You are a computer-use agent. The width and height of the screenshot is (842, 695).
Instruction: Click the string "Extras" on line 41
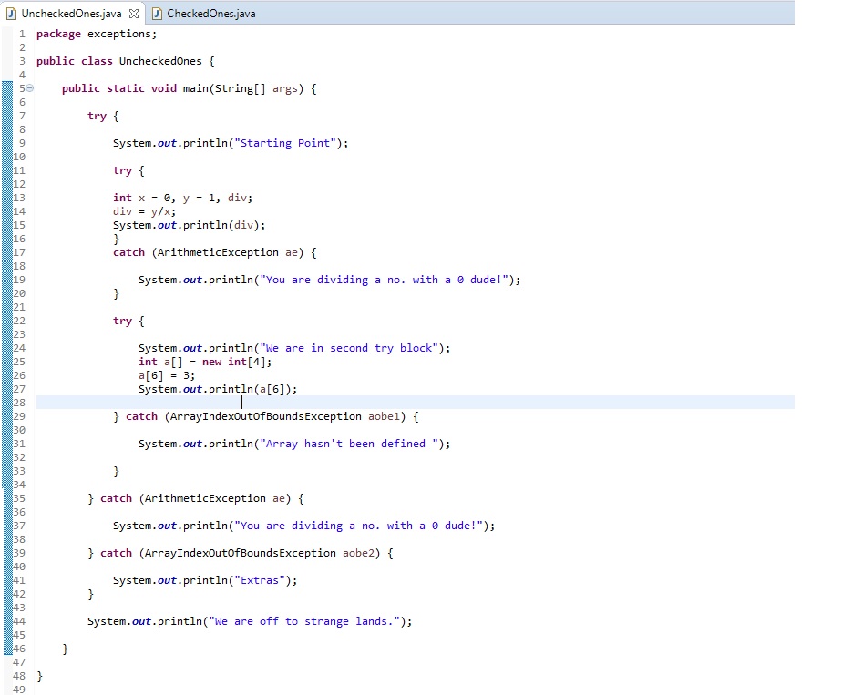point(261,580)
